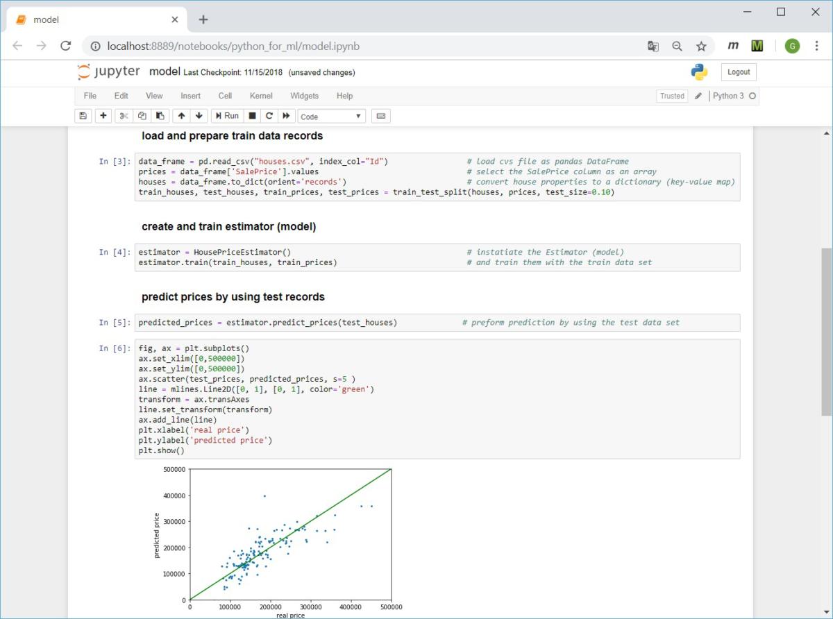Click the Python 3 kernel idle indicator circle
Viewport: 833px width, 619px height.
tap(752, 96)
